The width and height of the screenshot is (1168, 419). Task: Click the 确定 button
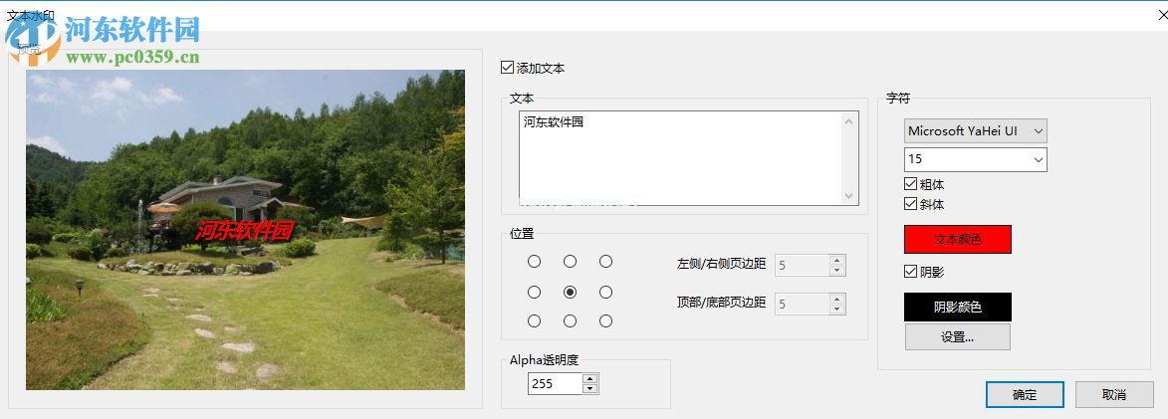coord(1025,395)
